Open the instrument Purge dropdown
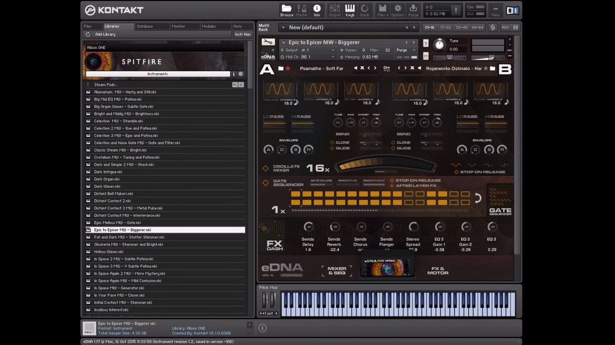 click(406, 50)
